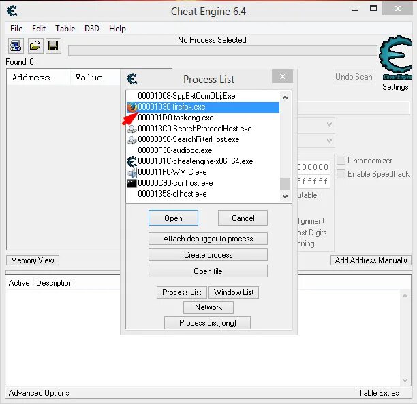417x404 pixels.
Task: Select 000011F0-WMIC.exe process
Action: pyautogui.click(x=203, y=172)
